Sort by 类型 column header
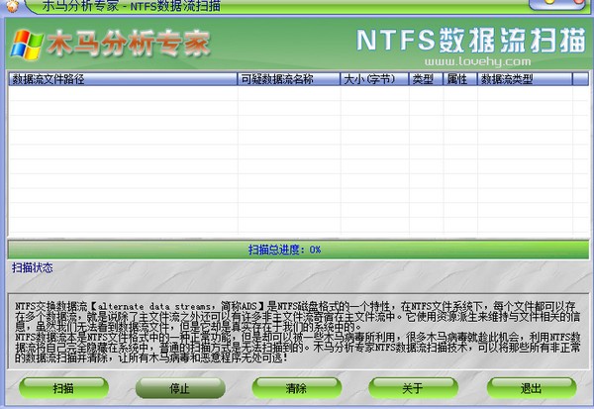The height and width of the screenshot is (409, 594). click(426, 79)
